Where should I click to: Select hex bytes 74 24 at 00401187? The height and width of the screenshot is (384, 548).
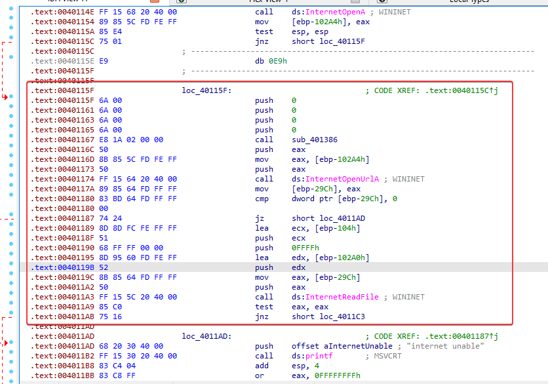110,218
